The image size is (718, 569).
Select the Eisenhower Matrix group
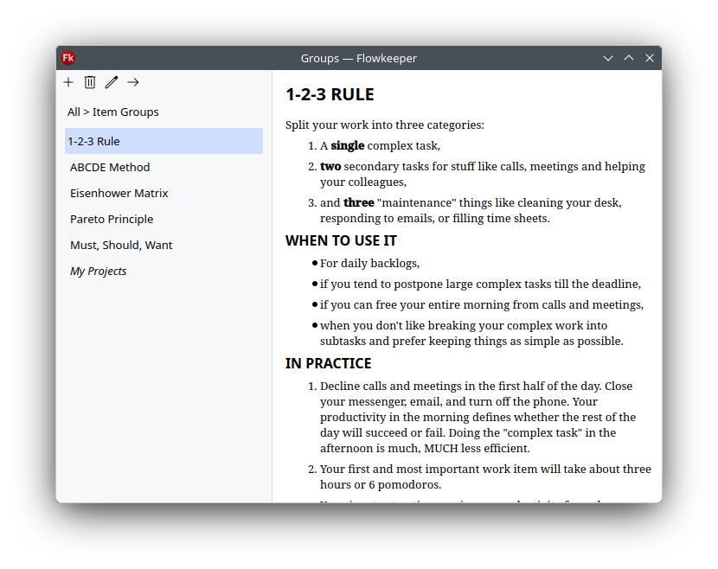pos(163,193)
